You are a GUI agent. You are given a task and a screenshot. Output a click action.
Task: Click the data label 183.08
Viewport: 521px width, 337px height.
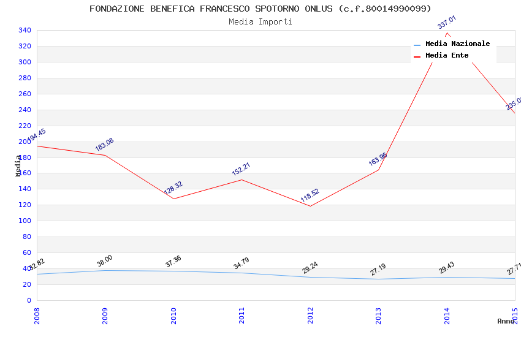[104, 145]
